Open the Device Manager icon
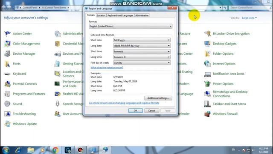The height and width of the screenshot is (154, 273). pos(8,53)
